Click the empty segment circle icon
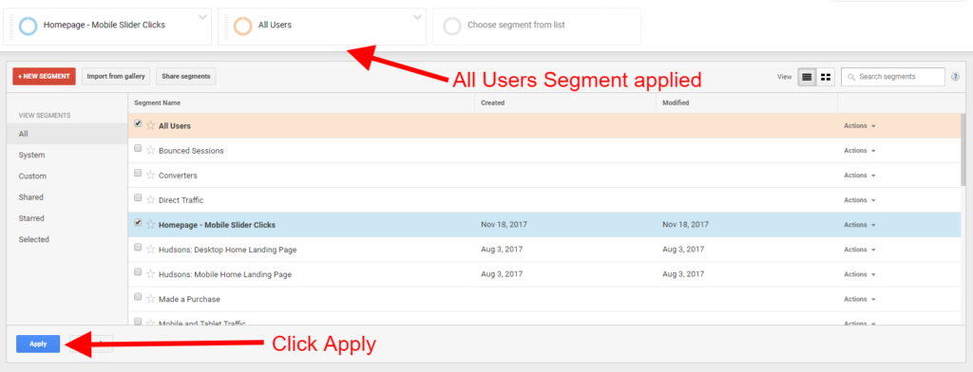This screenshot has height=372, width=973. (x=452, y=26)
